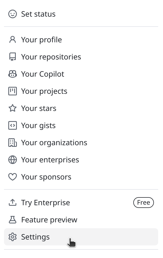Click the heart sponsors icon

[13, 177]
